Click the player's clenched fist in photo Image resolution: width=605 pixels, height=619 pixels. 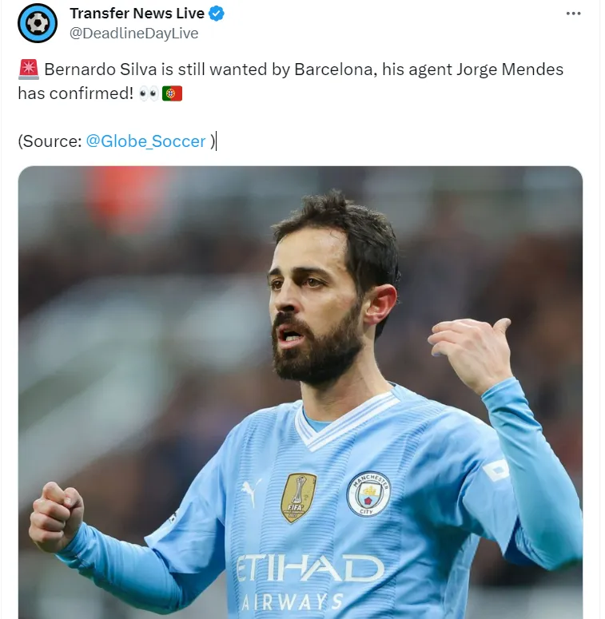point(57,515)
